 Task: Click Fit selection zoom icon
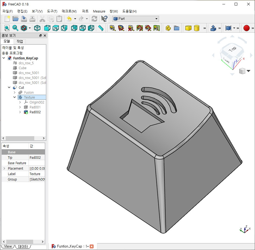click(15, 28)
